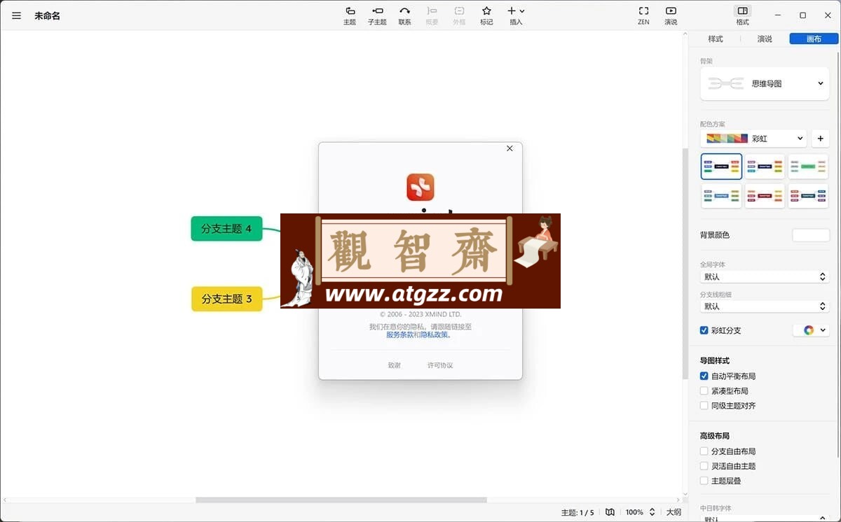Open the hamburger main menu
This screenshot has width=841, height=522.
pos(16,15)
